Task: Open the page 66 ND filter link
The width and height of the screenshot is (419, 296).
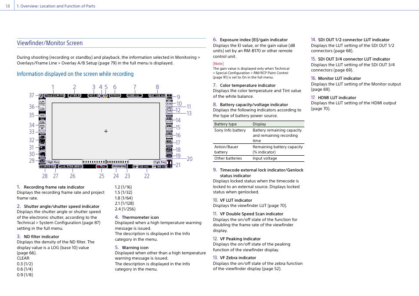Action: point(26,253)
